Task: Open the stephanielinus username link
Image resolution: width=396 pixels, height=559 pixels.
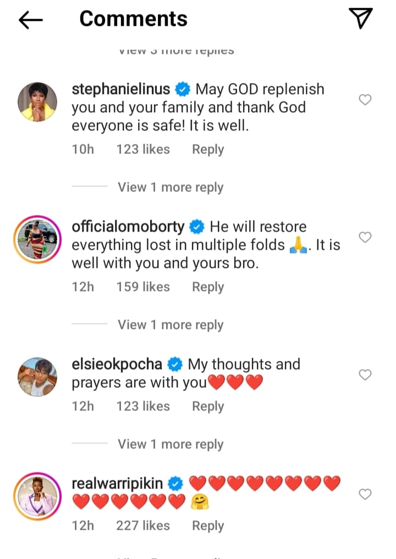Action: [x=121, y=89]
